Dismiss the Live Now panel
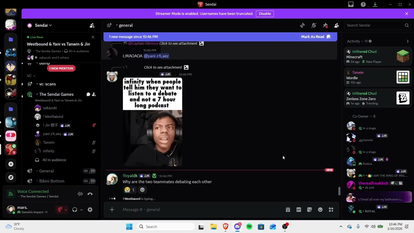414x233 pixels. pyautogui.click(x=93, y=37)
